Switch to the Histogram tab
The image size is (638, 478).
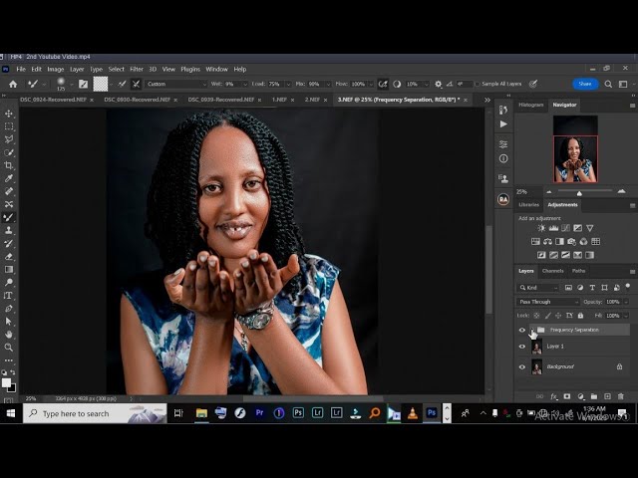coord(531,105)
